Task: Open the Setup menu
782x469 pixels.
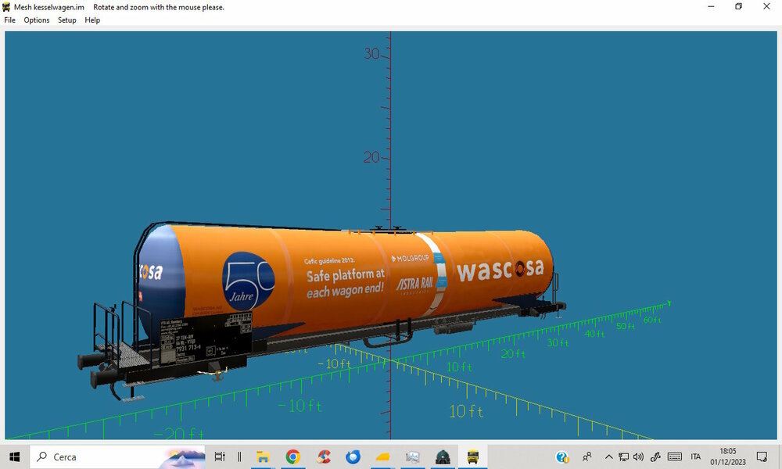Action: [x=66, y=20]
